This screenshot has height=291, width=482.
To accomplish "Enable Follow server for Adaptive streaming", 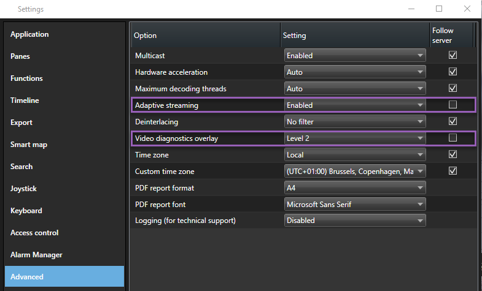I will 453,105.
